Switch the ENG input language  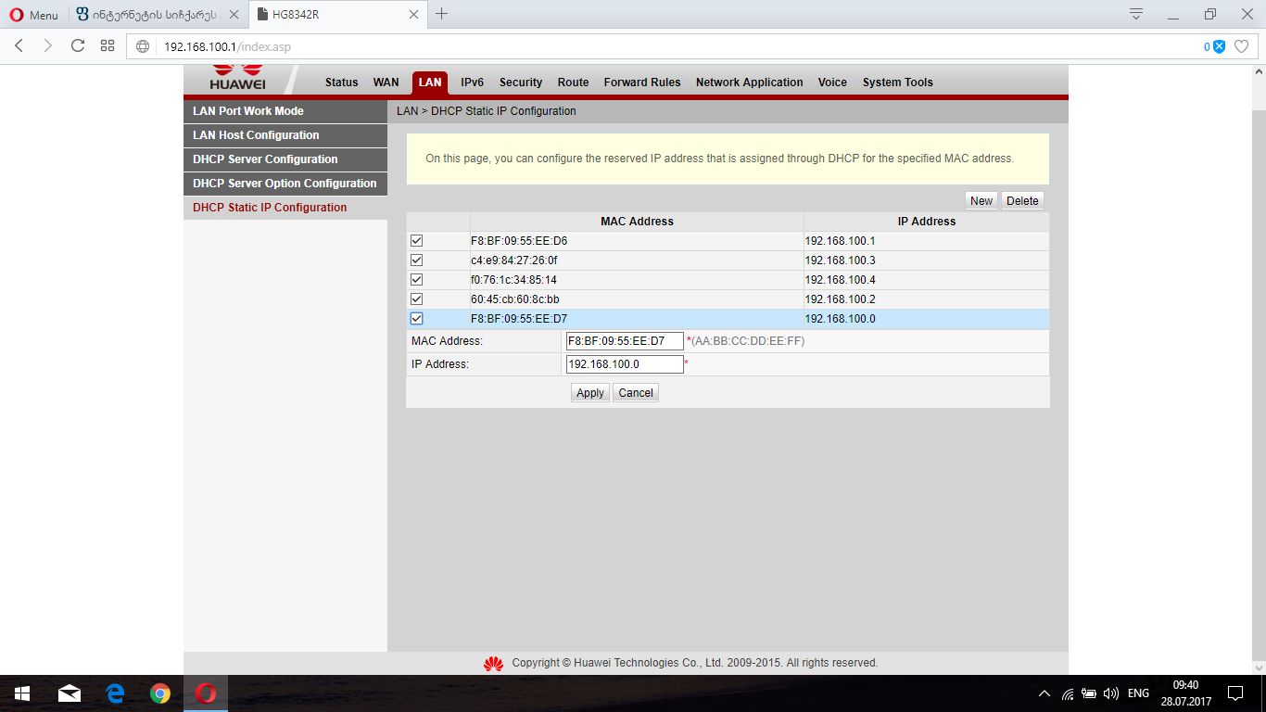tap(1138, 693)
